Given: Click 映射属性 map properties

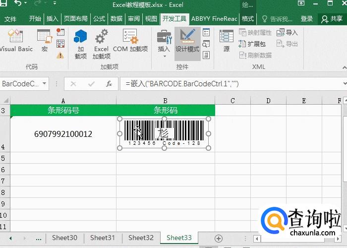Looking at the screenshot, I should [255, 33].
